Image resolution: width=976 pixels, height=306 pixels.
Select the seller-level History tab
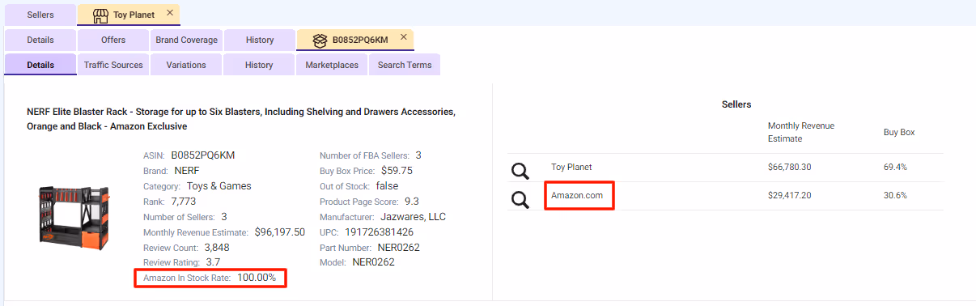click(x=260, y=40)
